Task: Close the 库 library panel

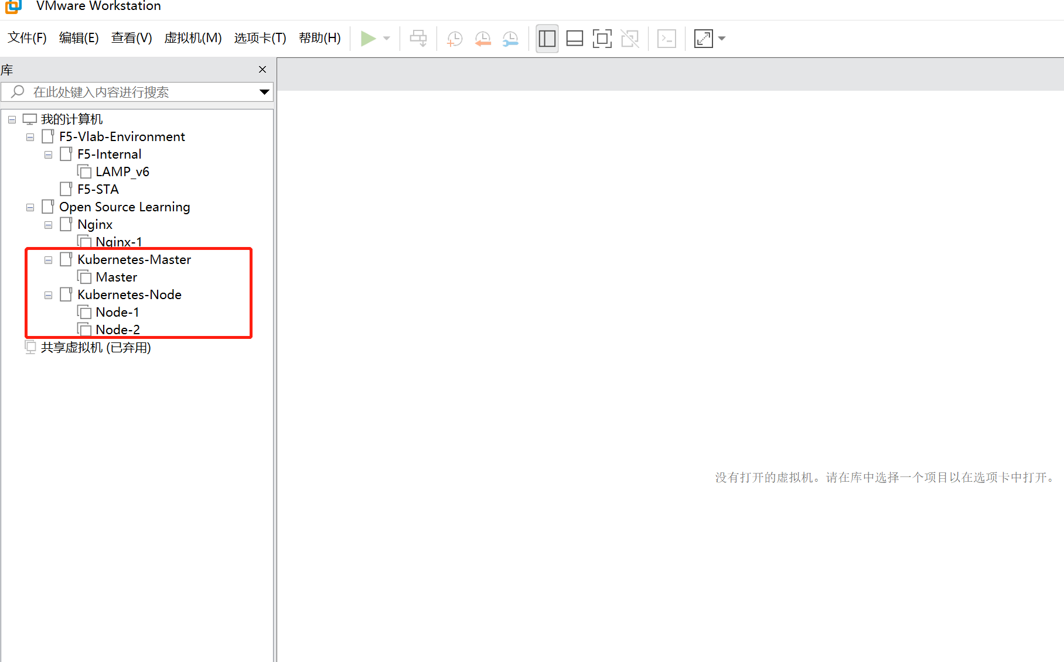Action: [x=262, y=70]
